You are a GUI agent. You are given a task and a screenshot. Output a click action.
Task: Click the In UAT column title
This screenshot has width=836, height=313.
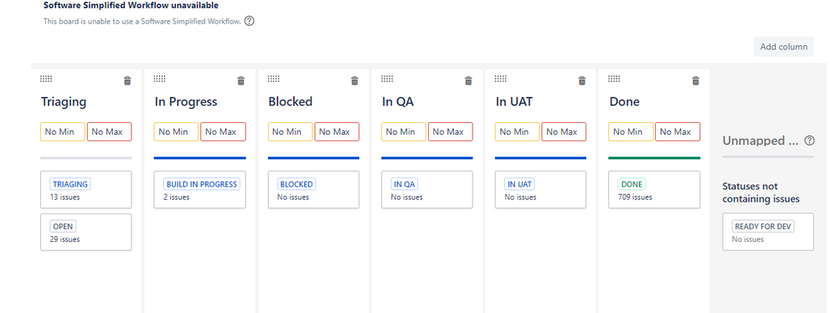(514, 101)
